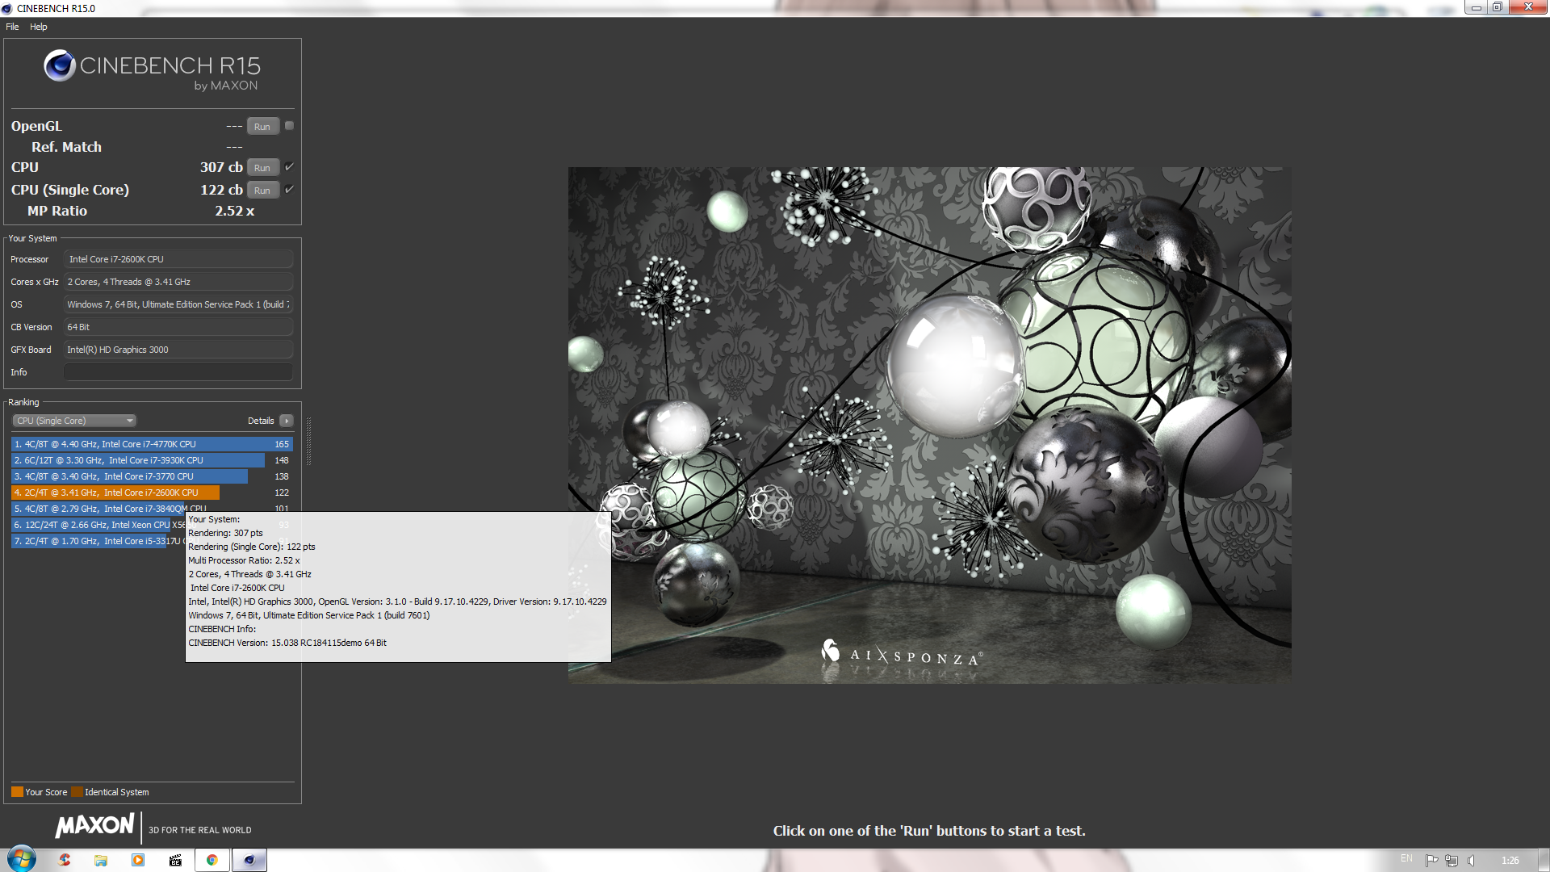Click the empty Info input field

click(178, 372)
